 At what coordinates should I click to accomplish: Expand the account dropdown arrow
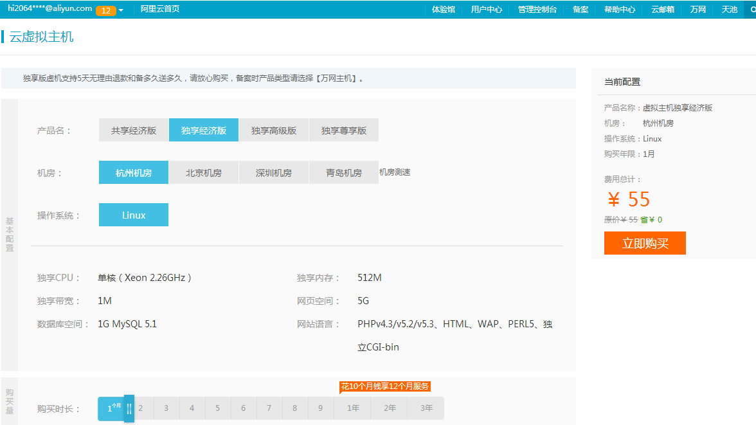(121, 10)
